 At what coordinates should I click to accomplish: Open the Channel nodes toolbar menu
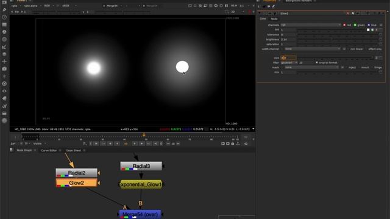pyautogui.click(x=4, y=24)
